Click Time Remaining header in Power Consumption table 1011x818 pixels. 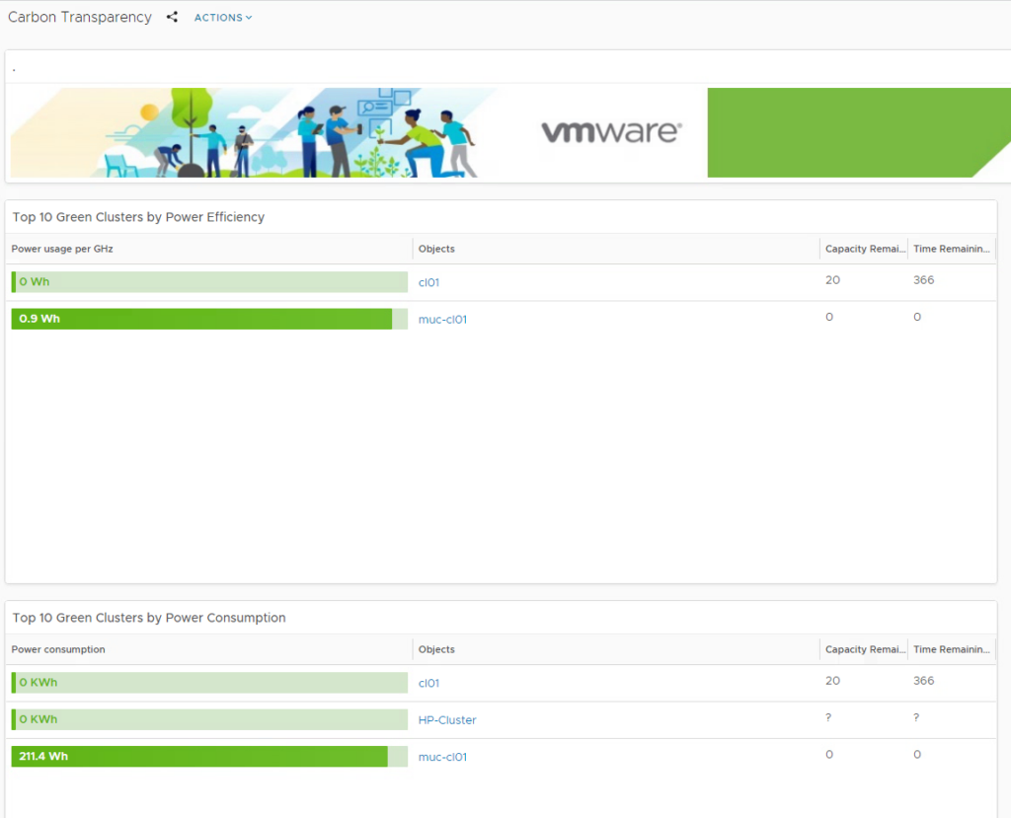click(x=952, y=649)
